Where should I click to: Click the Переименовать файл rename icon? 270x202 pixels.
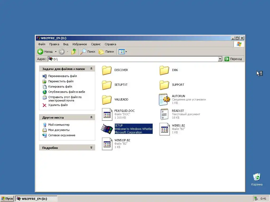click(x=44, y=76)
